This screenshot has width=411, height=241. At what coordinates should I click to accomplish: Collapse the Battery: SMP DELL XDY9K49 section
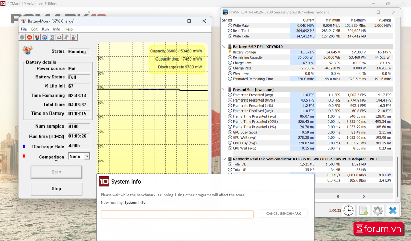[224, 47]
